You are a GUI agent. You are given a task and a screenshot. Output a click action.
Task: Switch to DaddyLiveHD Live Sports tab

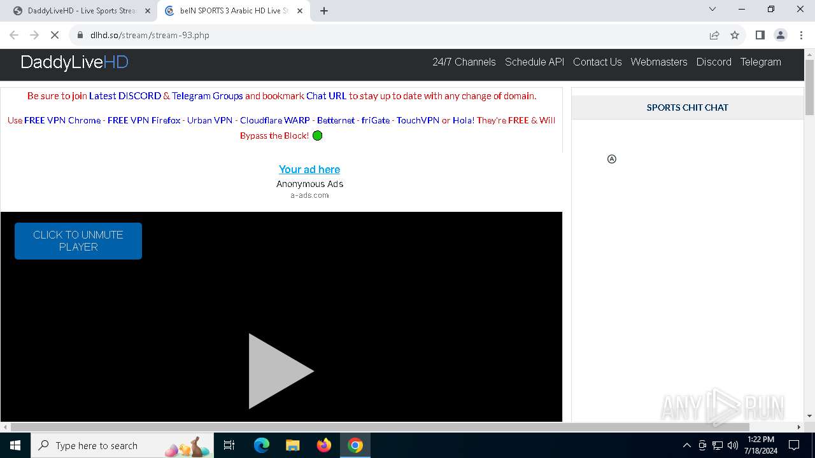coord(81,11)
